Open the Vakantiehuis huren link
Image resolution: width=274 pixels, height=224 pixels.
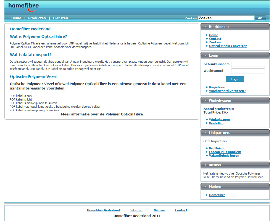pyautogui.click(x=224, y=156)
